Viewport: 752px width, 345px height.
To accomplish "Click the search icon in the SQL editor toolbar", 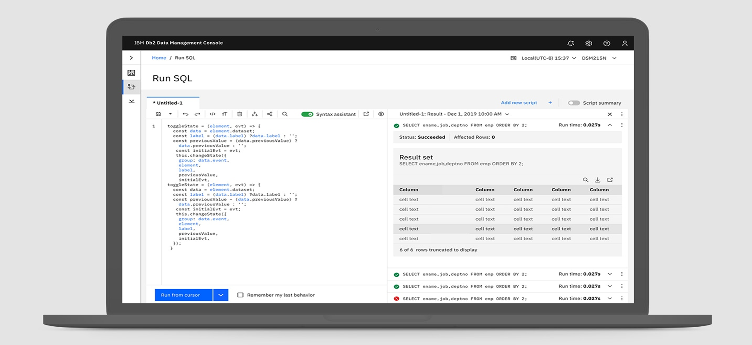I will (285, 114).
